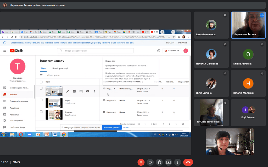Open the Науки video thumbnail

click(x=54, y=103)
